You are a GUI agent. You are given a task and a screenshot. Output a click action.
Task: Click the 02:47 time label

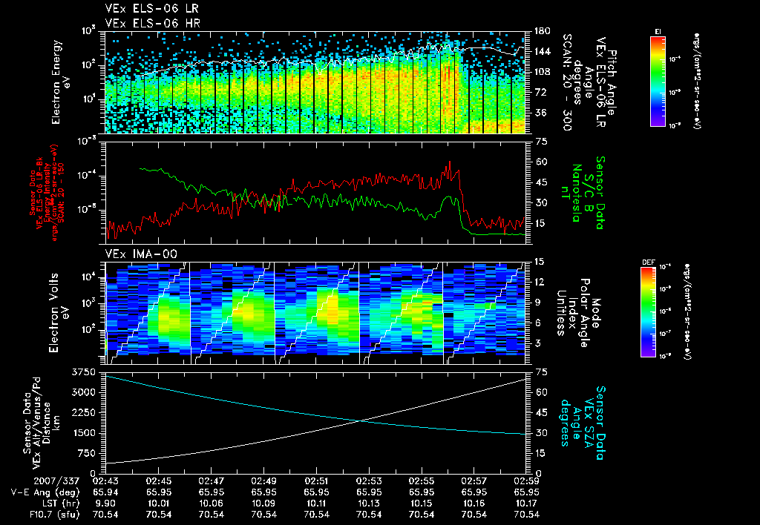[x=211, y=481]
